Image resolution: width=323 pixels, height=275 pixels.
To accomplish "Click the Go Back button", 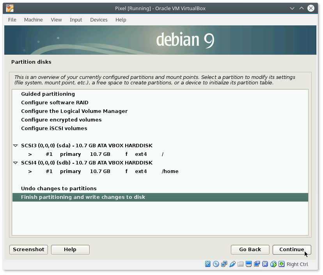I will (x=250, y=250).
